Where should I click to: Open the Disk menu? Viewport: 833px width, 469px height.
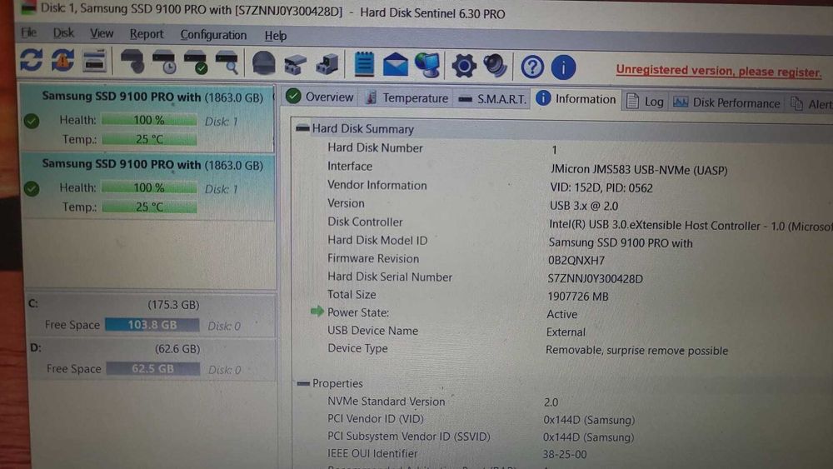[63, 33]
